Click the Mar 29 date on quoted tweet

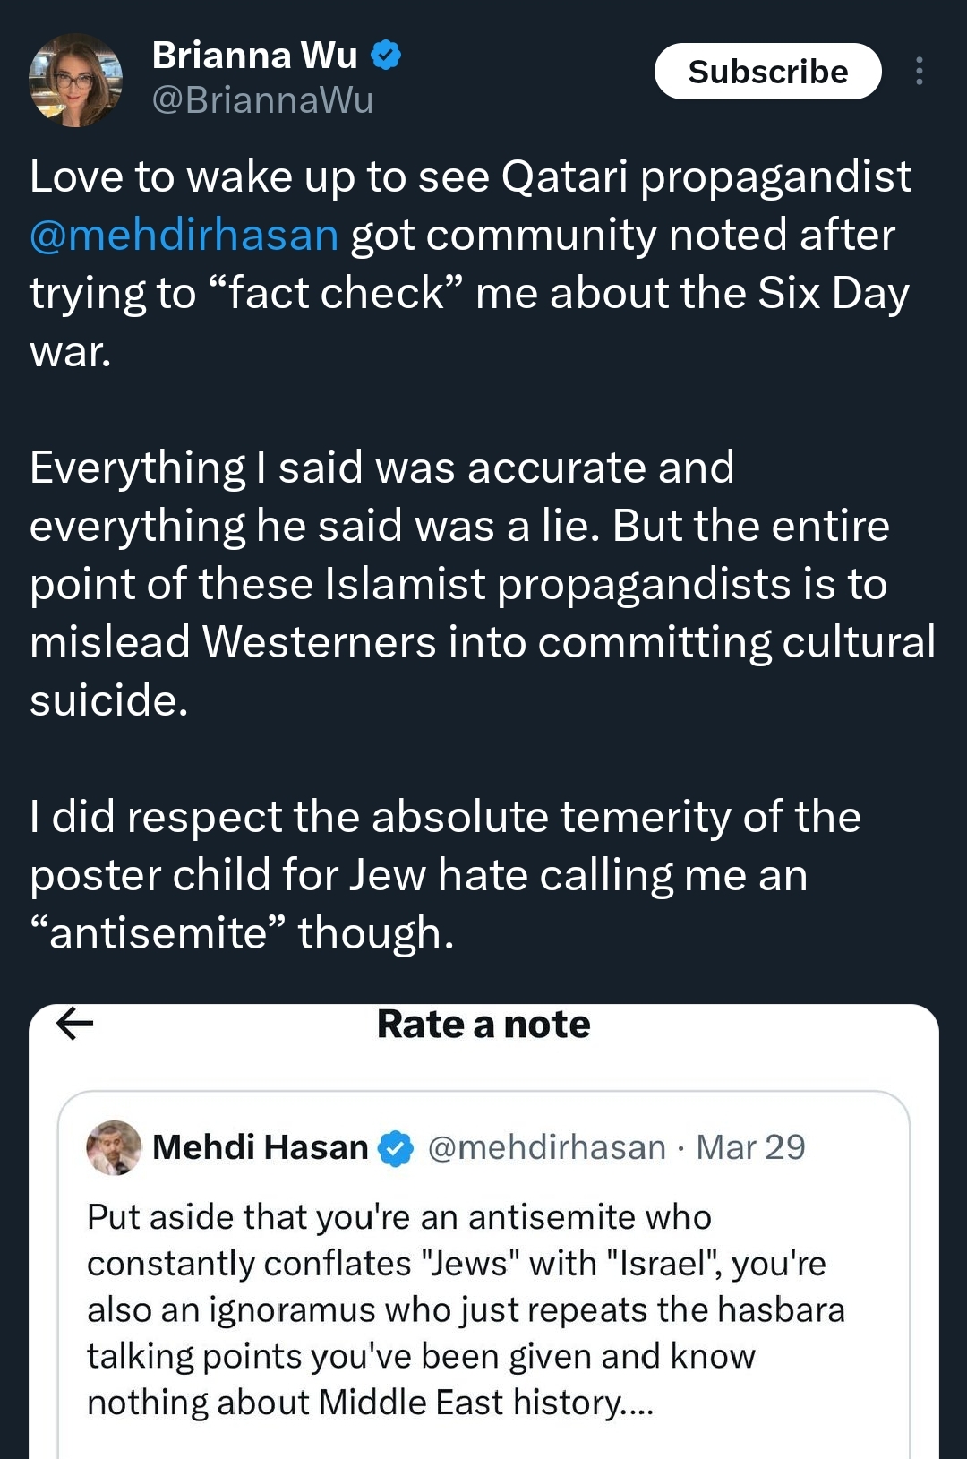pyautogui.click(x=750, y=1147)
